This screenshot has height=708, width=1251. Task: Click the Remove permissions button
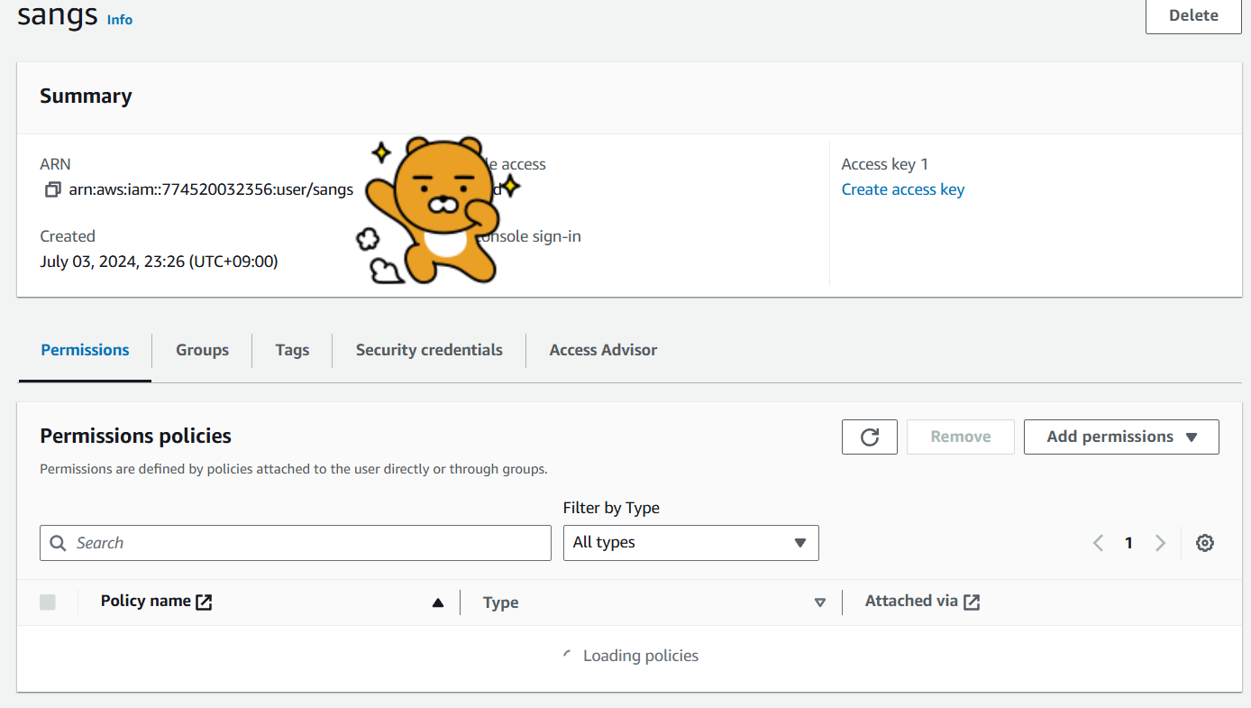961,437
